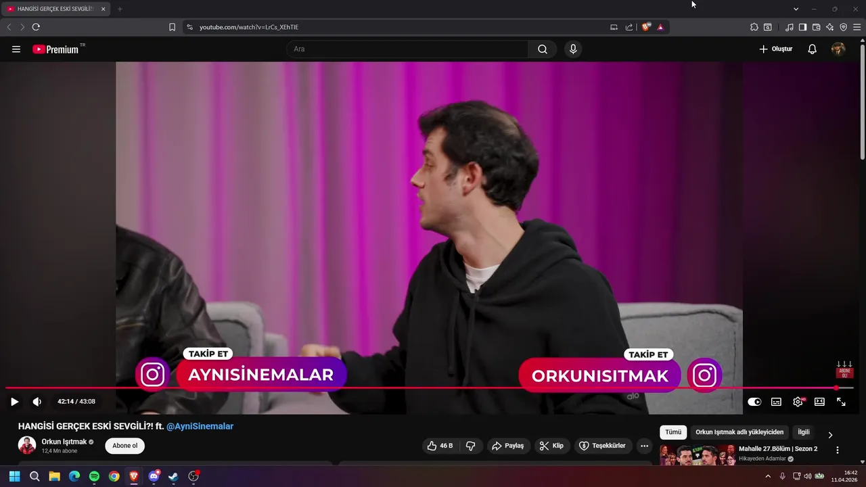
Task: Open the notifications bell
Action: [813, 49]
